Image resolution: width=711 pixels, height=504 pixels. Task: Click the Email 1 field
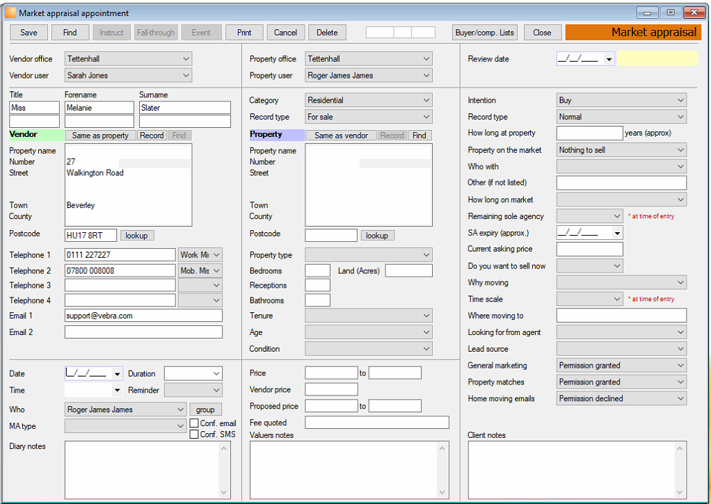(x=143, y=316)
